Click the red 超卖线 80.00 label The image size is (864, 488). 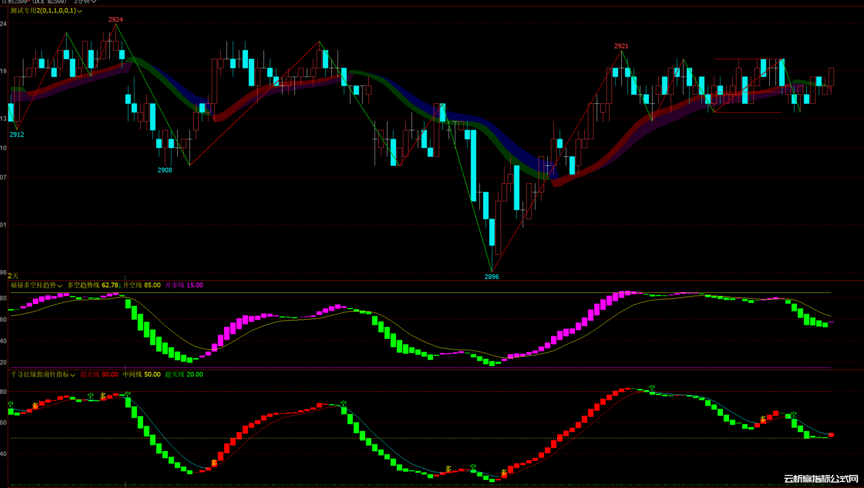[99, 375]
